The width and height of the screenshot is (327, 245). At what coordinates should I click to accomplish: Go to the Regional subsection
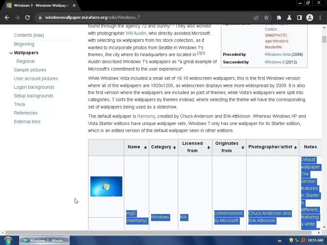tap(26, 61)
